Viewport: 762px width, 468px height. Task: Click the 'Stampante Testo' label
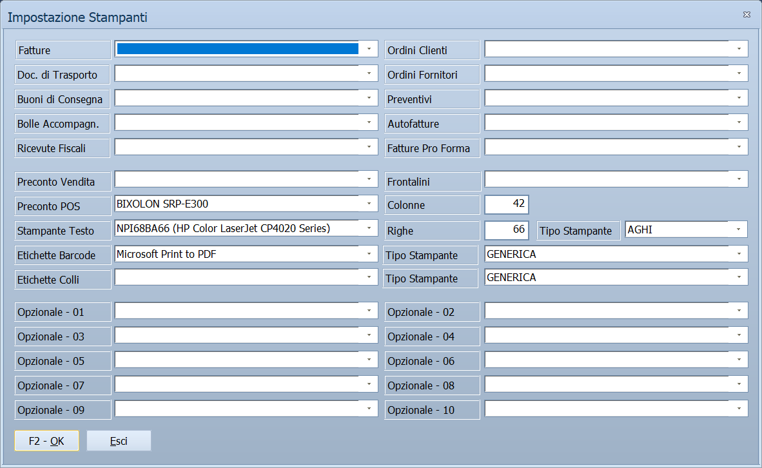click(x=55, y=231)
